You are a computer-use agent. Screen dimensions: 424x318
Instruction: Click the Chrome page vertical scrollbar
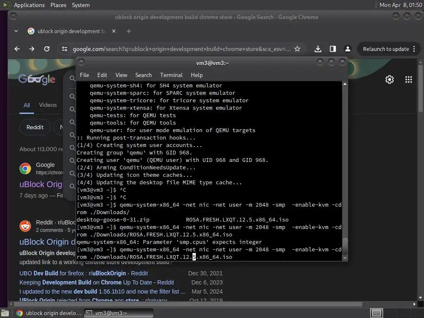click(x=420, y=88)
